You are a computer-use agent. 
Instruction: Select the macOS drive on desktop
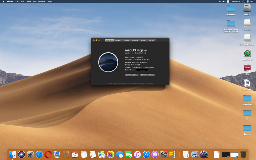[x=247, y=10]
